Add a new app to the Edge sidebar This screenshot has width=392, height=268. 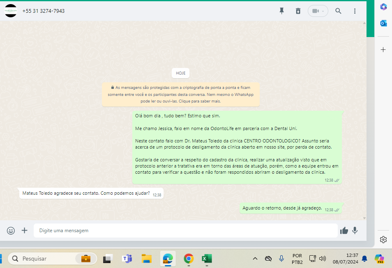[383, 49]
